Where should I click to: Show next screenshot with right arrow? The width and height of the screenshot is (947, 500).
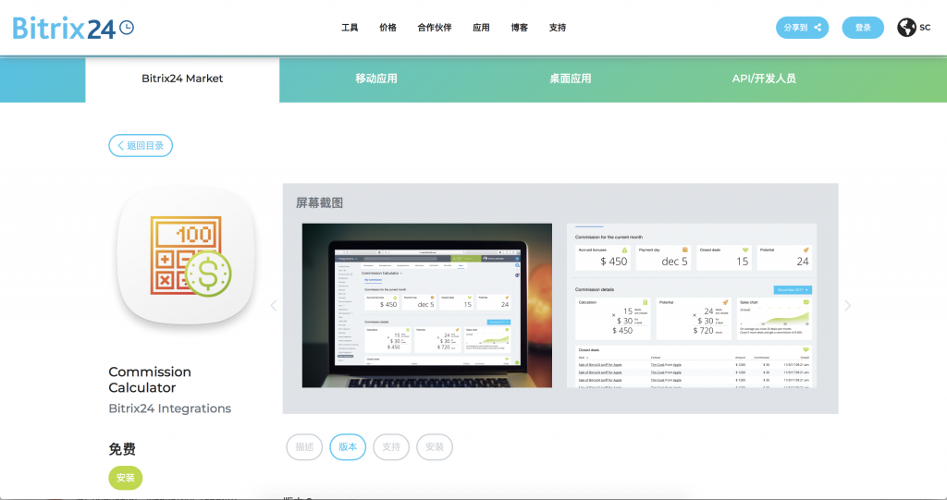[x=847, y=306]
